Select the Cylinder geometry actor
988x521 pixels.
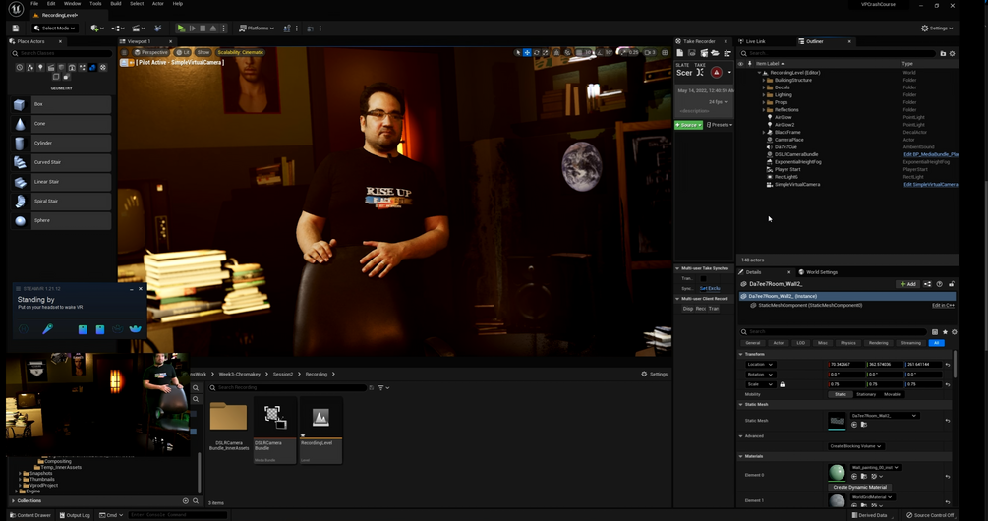[x=61, y=143]
